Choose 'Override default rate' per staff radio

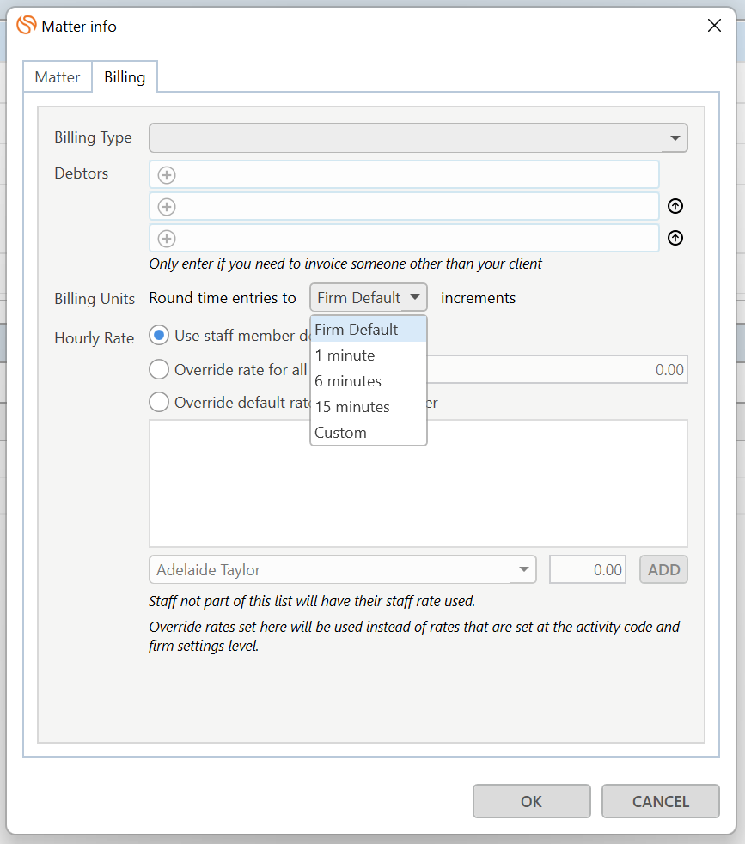point(159,401)
